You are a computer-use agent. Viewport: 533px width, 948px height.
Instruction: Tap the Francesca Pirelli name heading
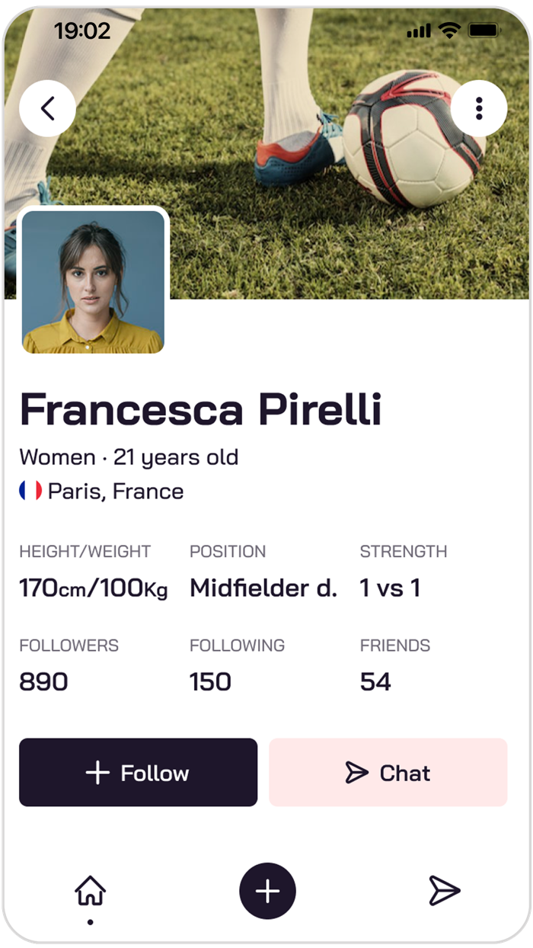pyautogui.click(x=200, y=409)
